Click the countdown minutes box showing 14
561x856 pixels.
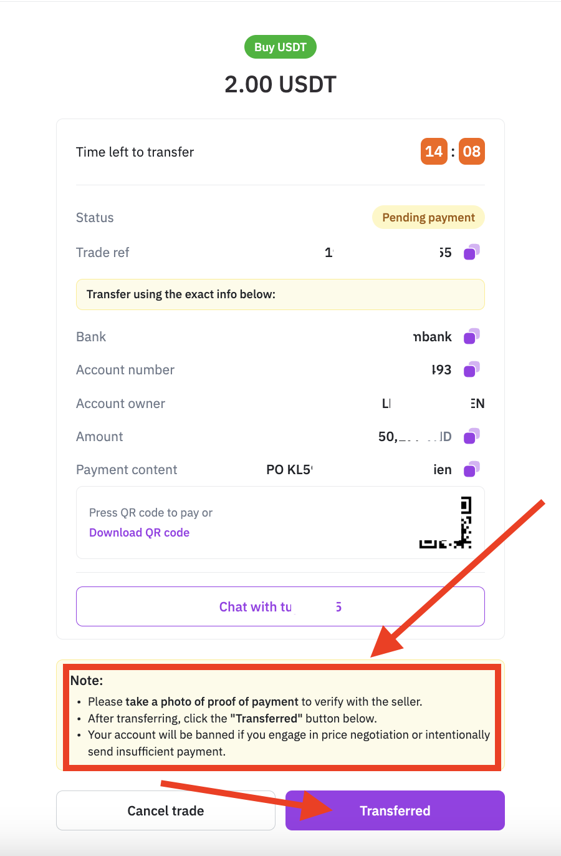click(434, 152)
